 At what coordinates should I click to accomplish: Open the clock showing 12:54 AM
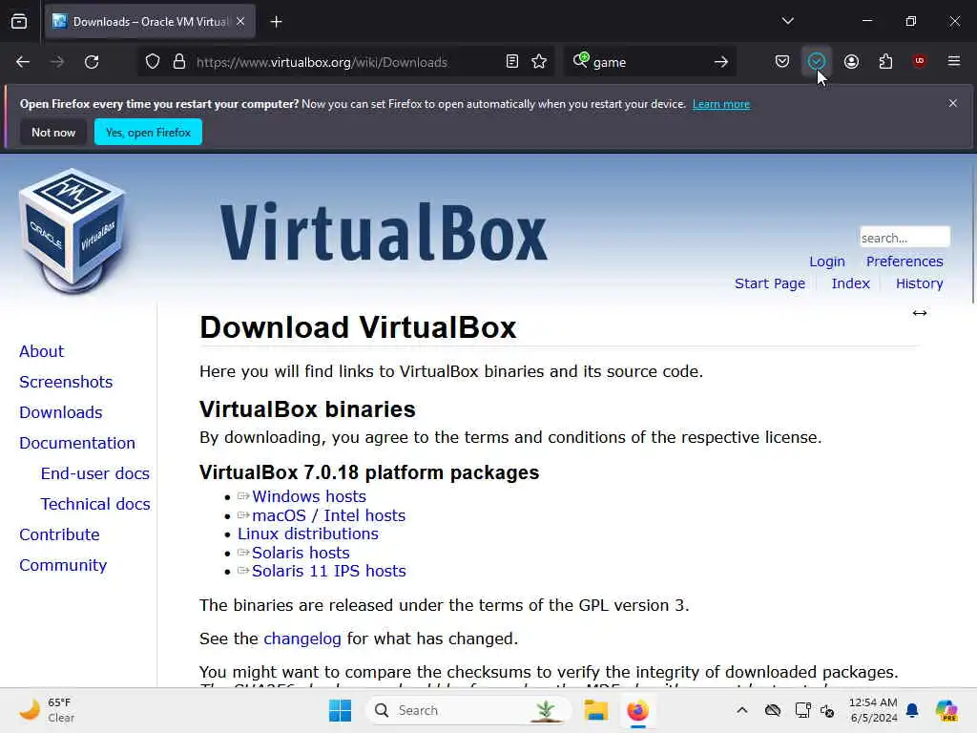(x=874, y=710)
